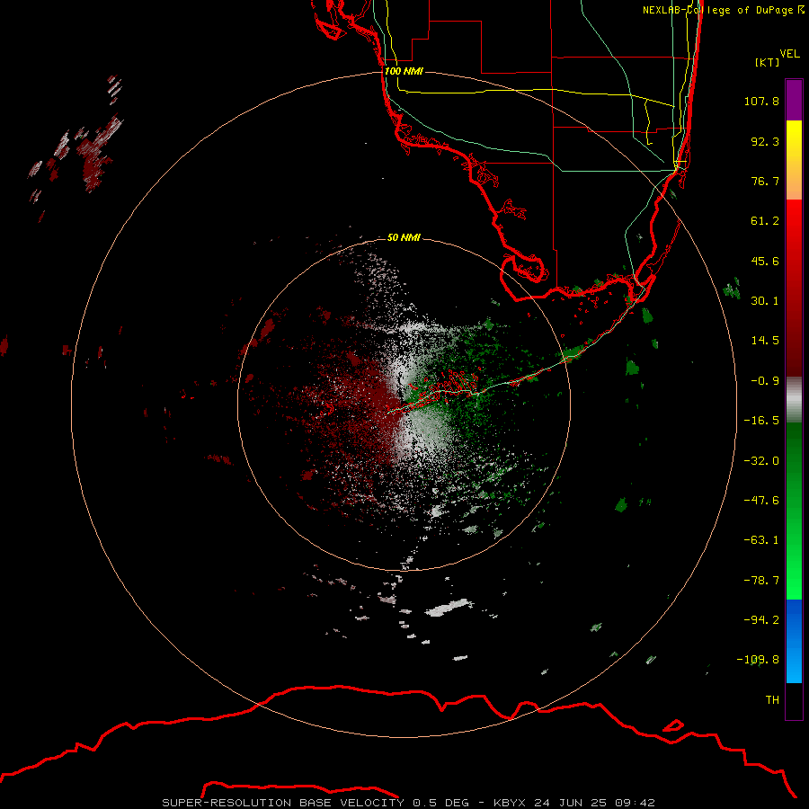Select the -78.7 velocity scale value
The width and height of the screenshot is (809, 809).
click(761, 581)
